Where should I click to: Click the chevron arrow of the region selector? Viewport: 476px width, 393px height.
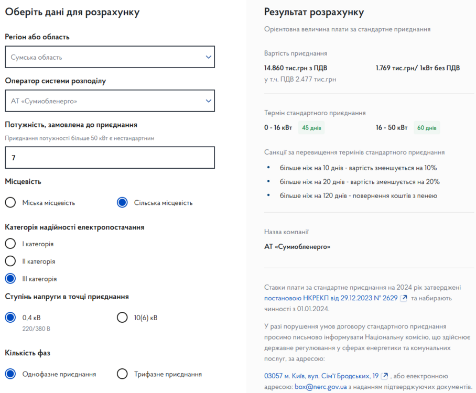(x=209, y=57)
